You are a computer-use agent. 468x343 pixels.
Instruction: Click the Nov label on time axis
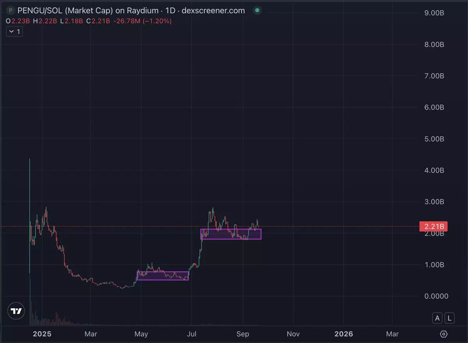coord(293,334)
